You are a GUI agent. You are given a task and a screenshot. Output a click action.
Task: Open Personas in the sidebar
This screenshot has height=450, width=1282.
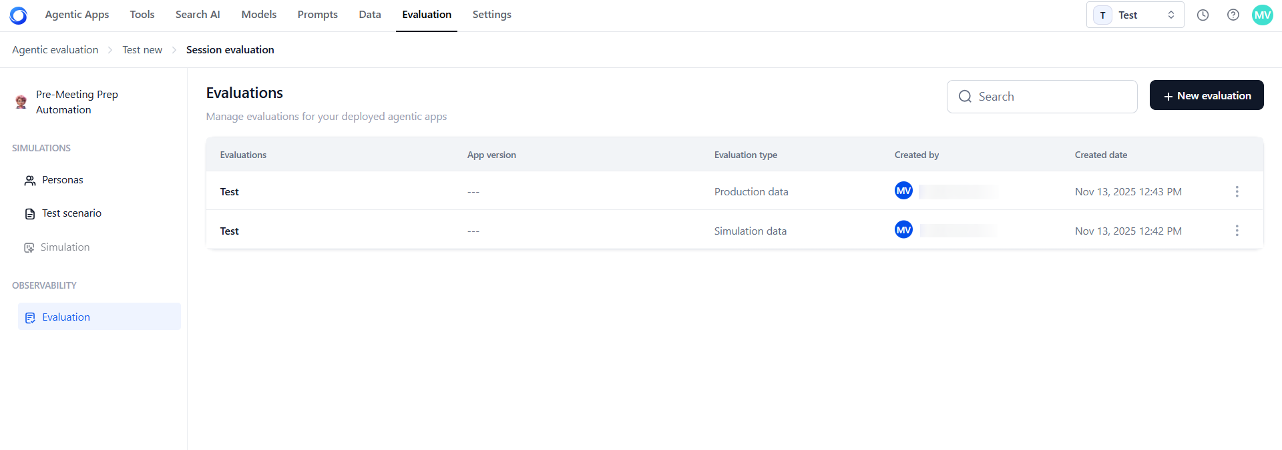click(62, 180)
